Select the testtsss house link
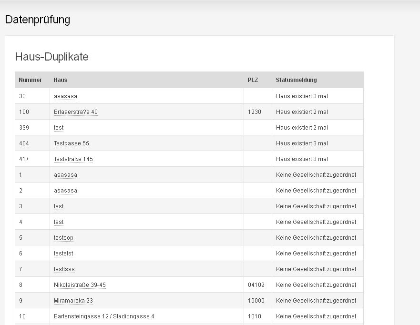The height and width of the screenshot is (325, 420). (x=64, y=269)
